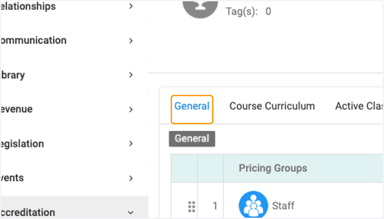Click the Pricing Groups column header
The height and width of the screenshot is (219, 384).
point(273,168)
